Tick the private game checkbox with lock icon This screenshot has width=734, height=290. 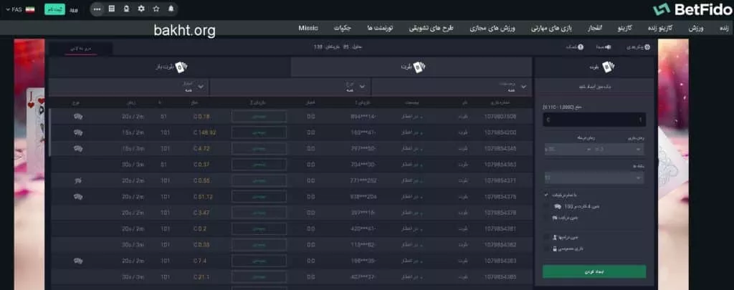pos(547,248)
